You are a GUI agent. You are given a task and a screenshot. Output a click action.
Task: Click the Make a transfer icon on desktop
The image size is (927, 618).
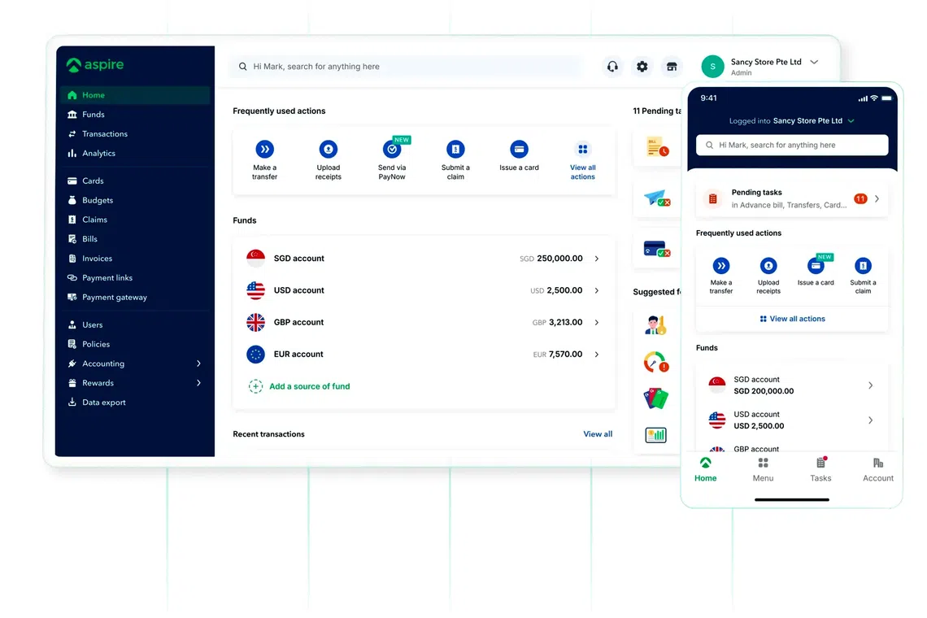pos(264,150)
